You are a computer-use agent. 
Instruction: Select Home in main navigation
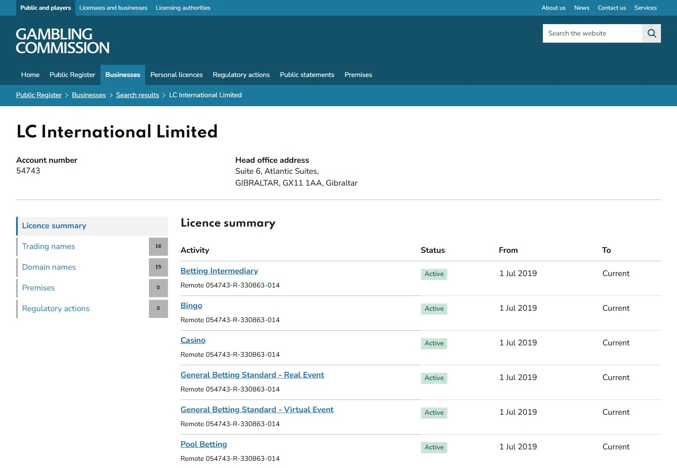tap(30, 75)
